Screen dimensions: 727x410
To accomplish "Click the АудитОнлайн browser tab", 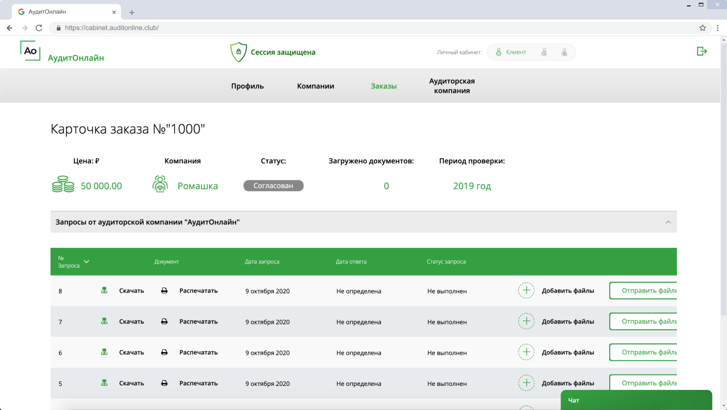I will pyautogui.click(x=66, y=12).
